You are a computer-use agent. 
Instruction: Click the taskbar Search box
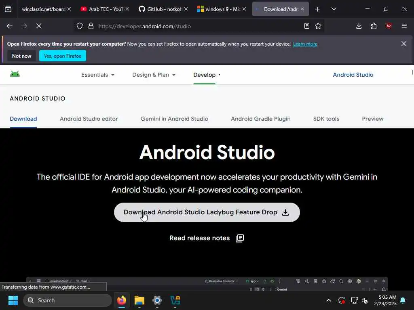(68, 300)
